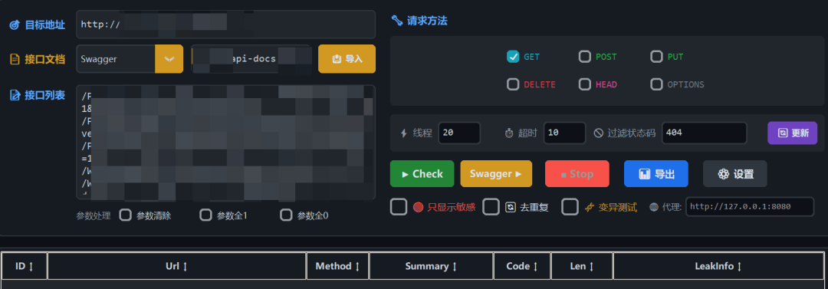
Task: Click the blue 导出 export button
Action: point(655,174)
